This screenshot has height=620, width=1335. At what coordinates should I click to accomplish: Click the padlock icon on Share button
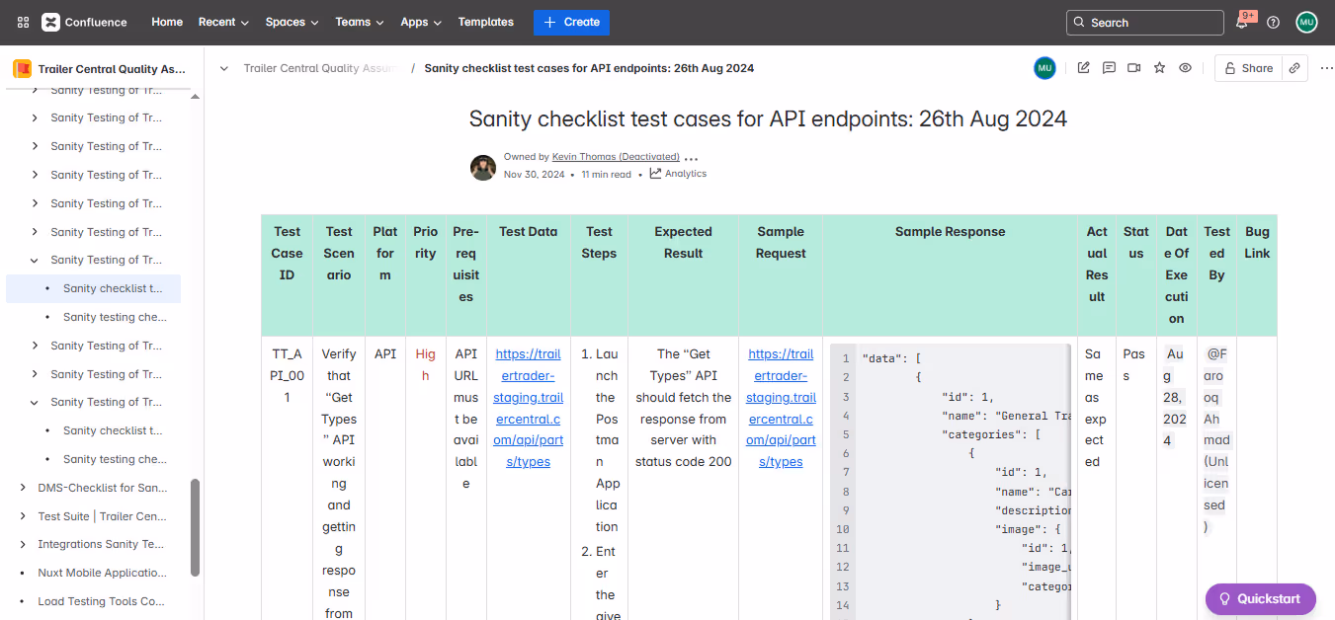1230,68
